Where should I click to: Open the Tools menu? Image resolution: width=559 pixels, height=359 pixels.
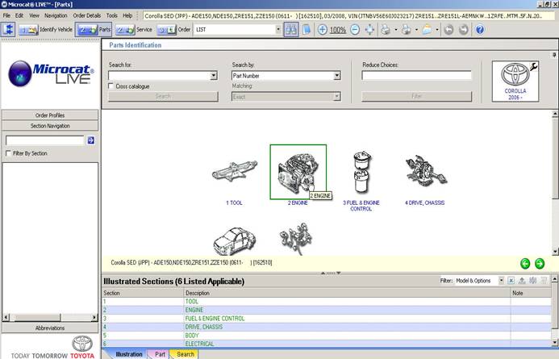[x=111, y=15]
